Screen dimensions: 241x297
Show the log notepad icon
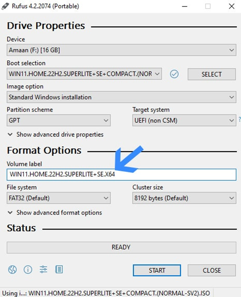[59, 269]
